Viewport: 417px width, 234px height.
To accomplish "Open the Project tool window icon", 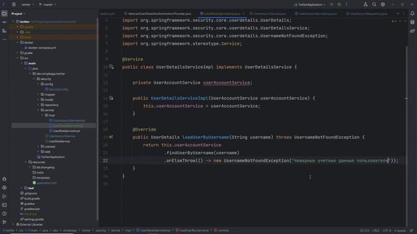I will tap(5, 14).
